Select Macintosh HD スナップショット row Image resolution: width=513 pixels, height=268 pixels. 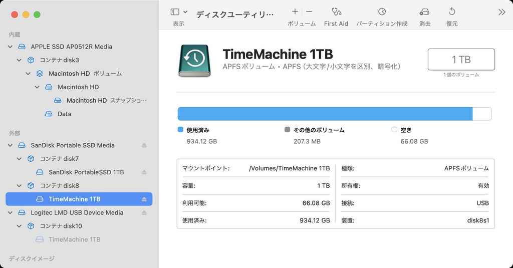[x=79, y=101]
